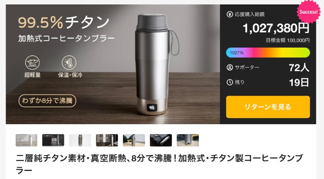Click the 保温・保冷 thermometer icon

69,62
